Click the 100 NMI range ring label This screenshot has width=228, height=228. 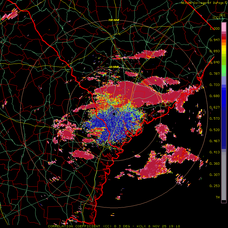click(x=114, y=20)
